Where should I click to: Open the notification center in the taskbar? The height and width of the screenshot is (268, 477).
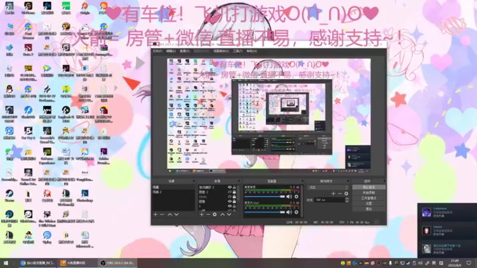coord(469,263)
